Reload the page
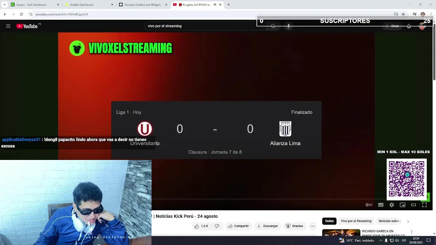 pos(21,14)
